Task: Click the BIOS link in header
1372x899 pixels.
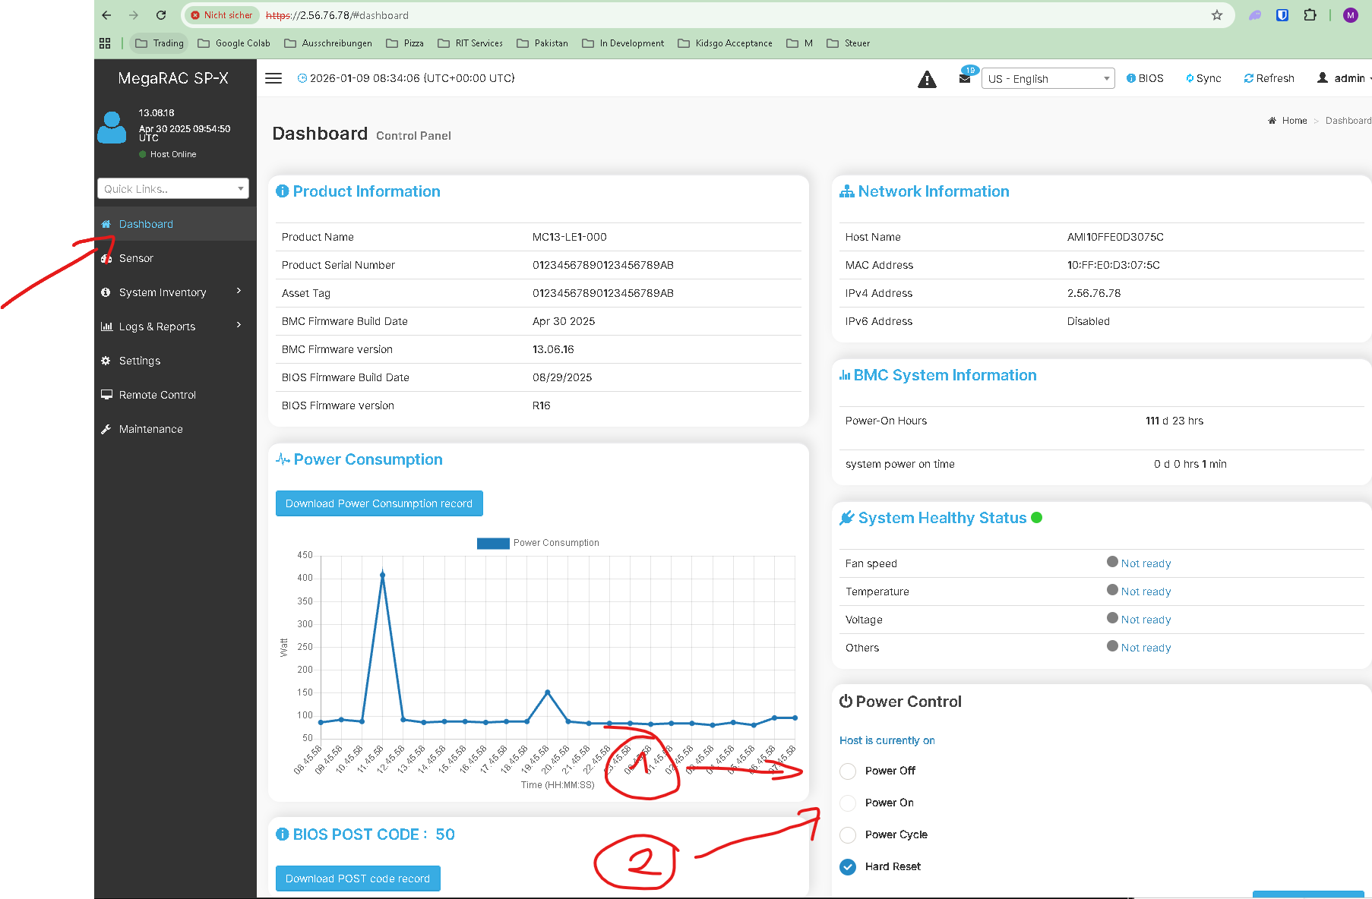Action: point(1145,78)
